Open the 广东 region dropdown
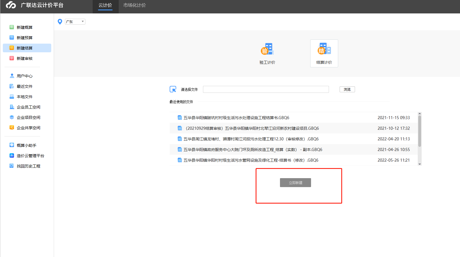This screenshot has width=460, height=257. (75, 22)
